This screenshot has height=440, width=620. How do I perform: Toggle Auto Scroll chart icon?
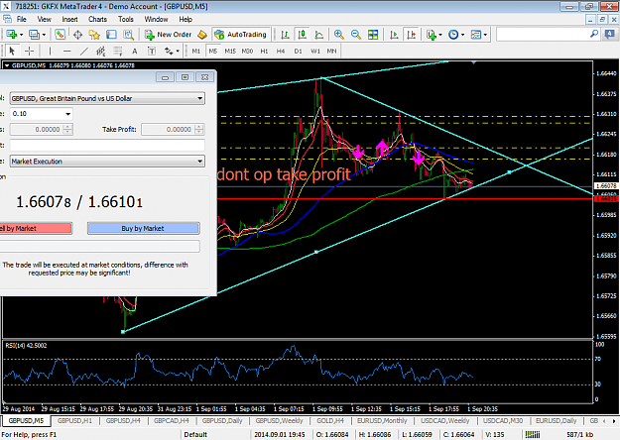[394, 35]
